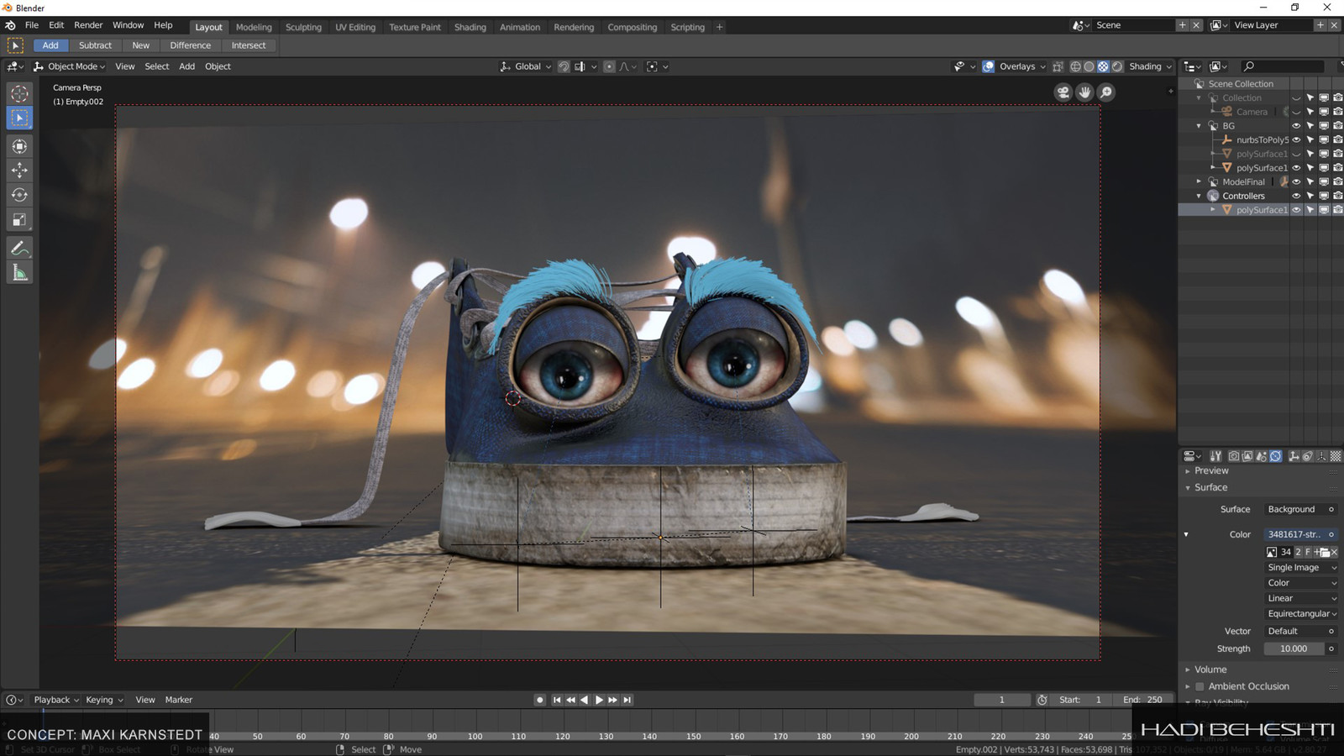Click the play animation button
This screenshot has width=1344, height=756.
(x=599, y=700)
